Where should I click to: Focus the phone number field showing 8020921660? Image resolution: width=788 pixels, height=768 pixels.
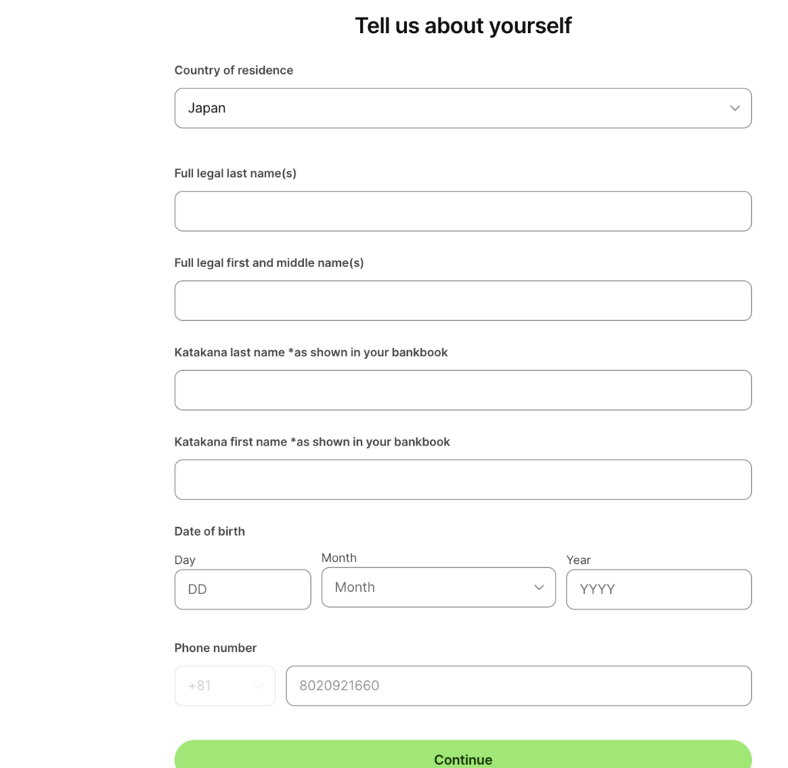[x=519, y=686]
